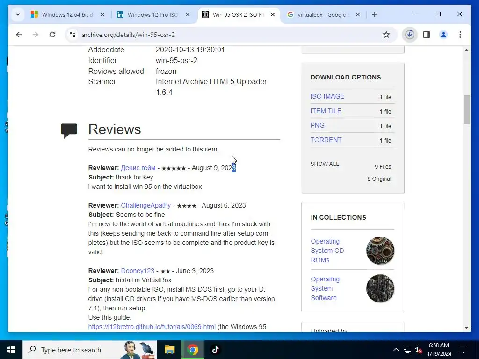Reload the archive.org page

point(52,35)
